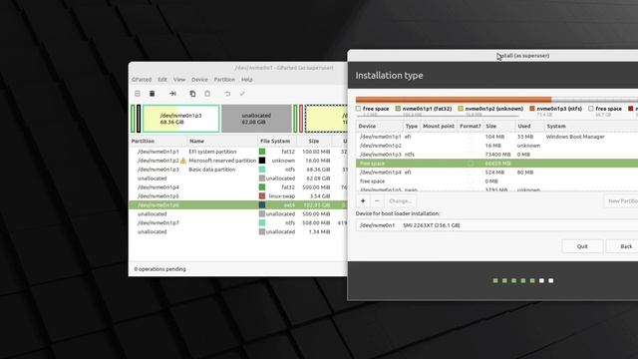Screen dimensions: 638x359
Task: Select the /dev/nvme0n1p2 16 MB row in the installer
Action: coord(496,146)
